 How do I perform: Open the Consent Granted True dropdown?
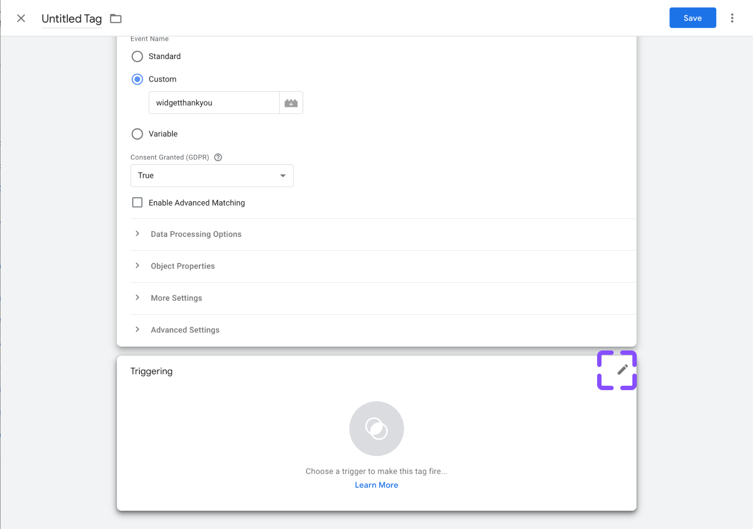[x=212, y=176]
